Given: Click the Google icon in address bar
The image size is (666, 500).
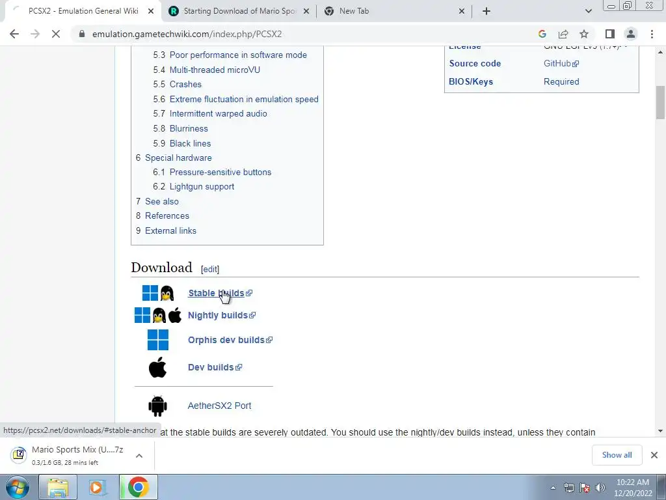Looking at the screenshot, I should click(542, 34).
